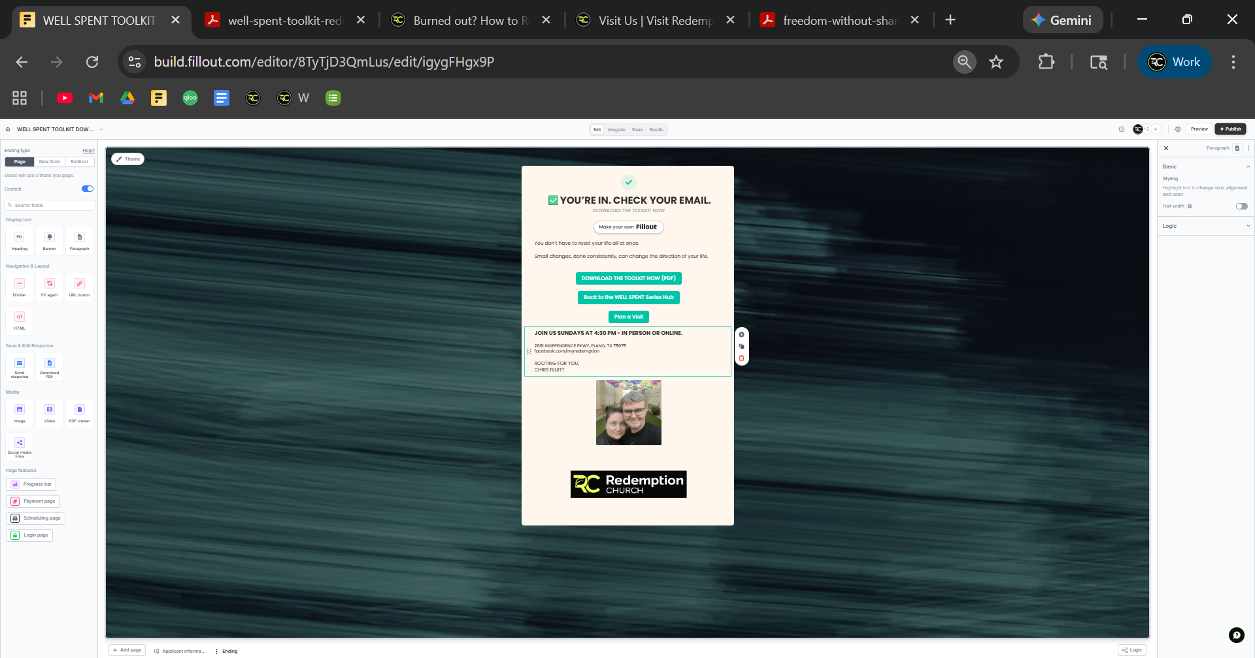Open the form name dropdown chevron
This screenshot has width=1255, height=658.
pos(101,129)
